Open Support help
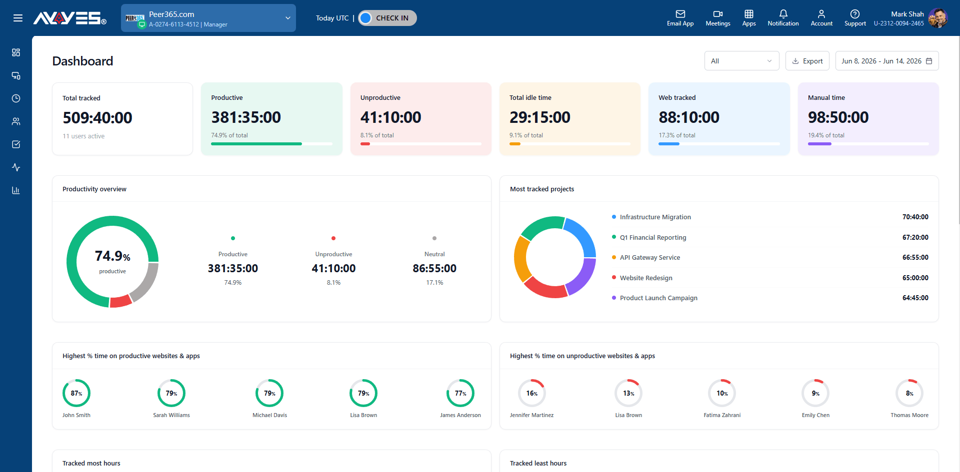960x472 pixels. click(855, 18)
